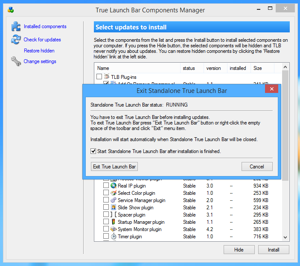Select the Slide Show plugin name
Image resolution: width=300 pixels, height=266 pixels.
click(x=135, y=208)
